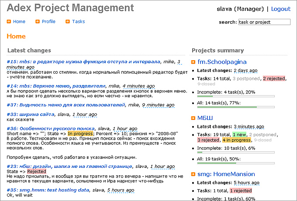297x201 pixels.
Task: Click the 'Adex Project Management' title
Action: (70, 8)
